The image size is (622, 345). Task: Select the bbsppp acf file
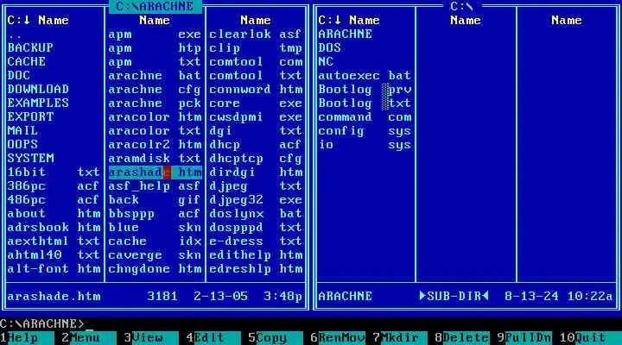155,214
